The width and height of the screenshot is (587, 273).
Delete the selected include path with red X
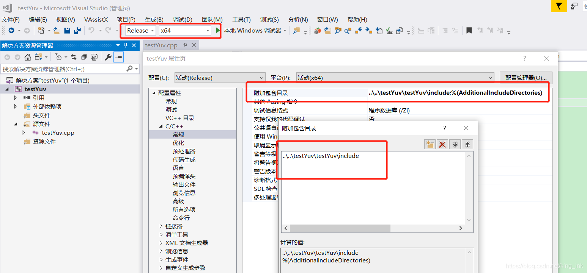point(442,144)
